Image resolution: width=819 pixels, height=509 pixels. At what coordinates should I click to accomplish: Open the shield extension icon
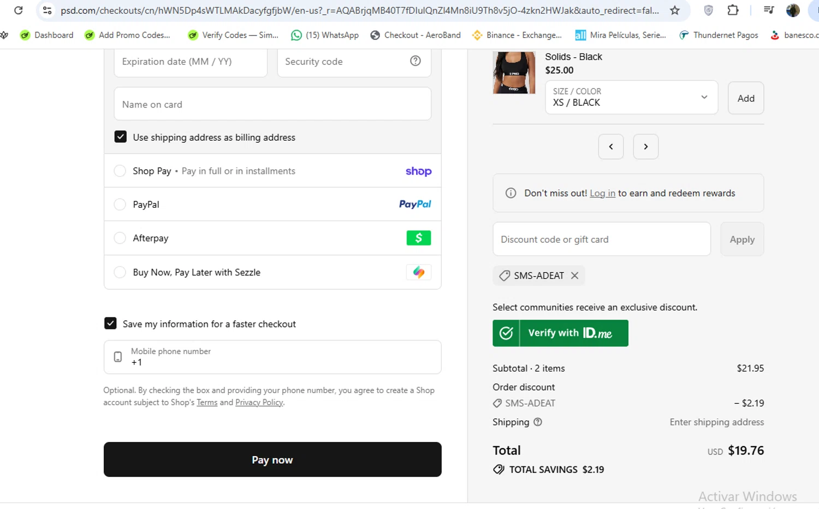[x=708, y=10]
